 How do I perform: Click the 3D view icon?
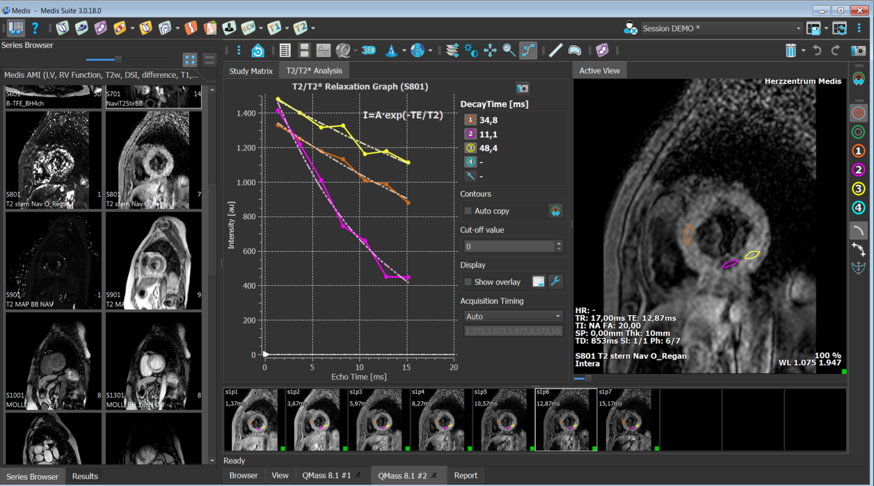pos(369,51)
